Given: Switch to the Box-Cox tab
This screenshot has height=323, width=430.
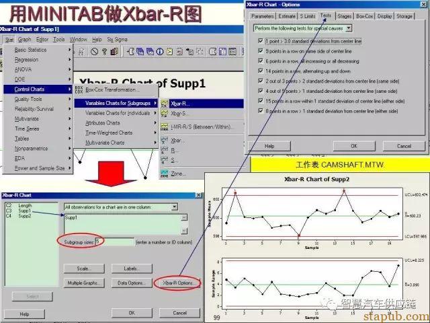Looking at the screenshot, I should (x=364, y=16).
